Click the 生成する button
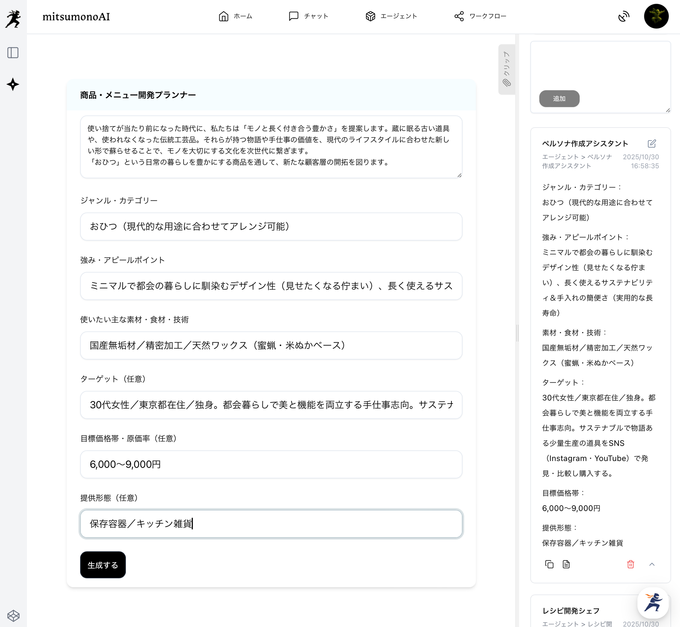680x627 pixels. 103,565
